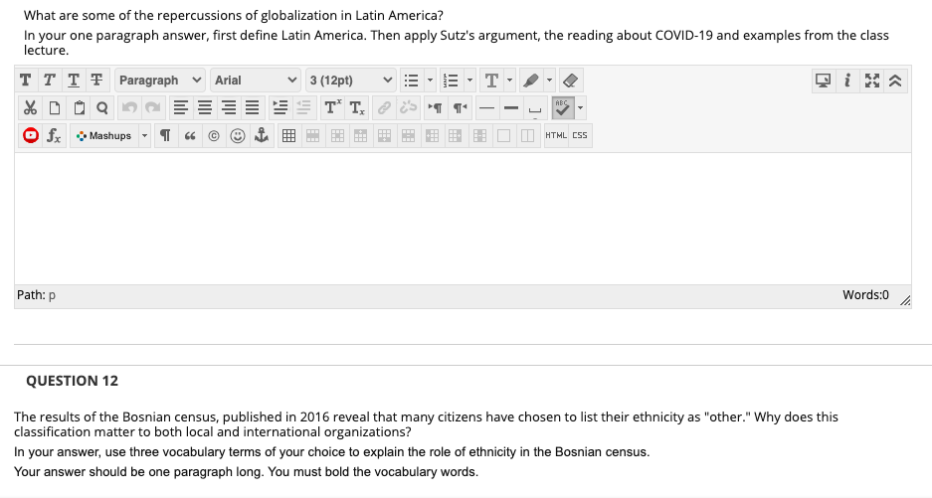Set left-to-right text direction
Viewport: 932px width, 498px height.
point(435,107)
